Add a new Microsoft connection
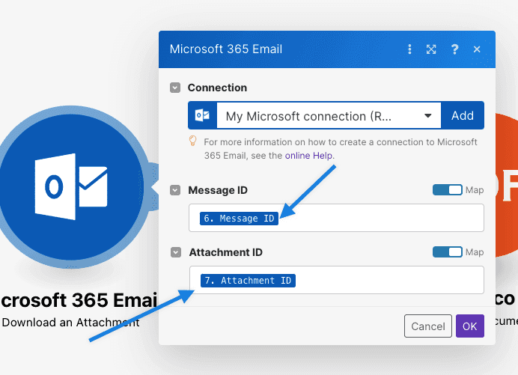The image size is (518, 375). [463, 115]
